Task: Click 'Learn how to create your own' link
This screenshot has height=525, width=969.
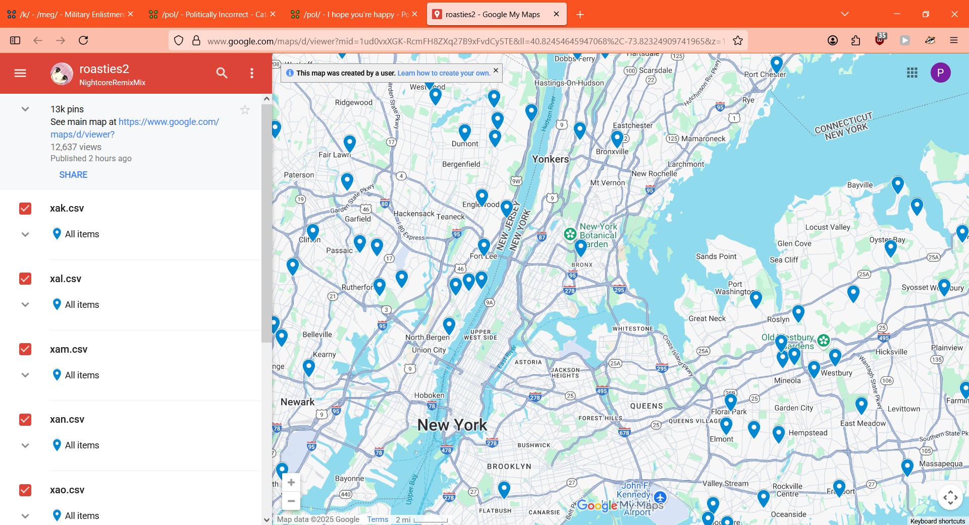Action: (x=444, y=73)
